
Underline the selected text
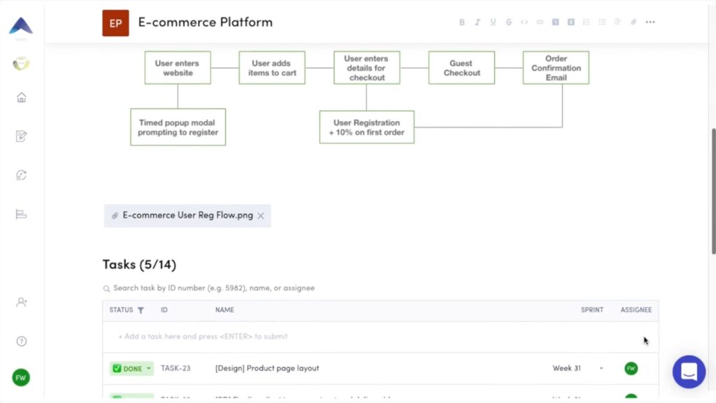coord(493,22)
